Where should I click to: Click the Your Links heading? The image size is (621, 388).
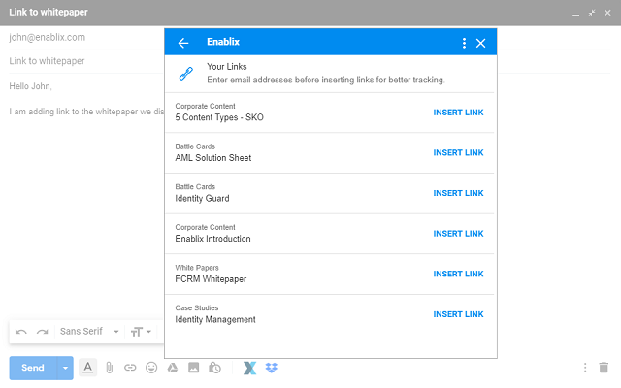tap(226, 67)
